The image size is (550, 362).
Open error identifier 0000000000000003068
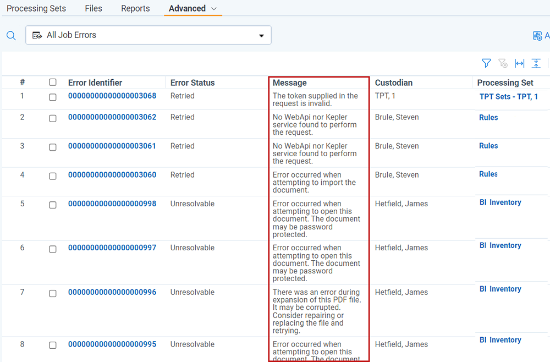pos(112,96)
